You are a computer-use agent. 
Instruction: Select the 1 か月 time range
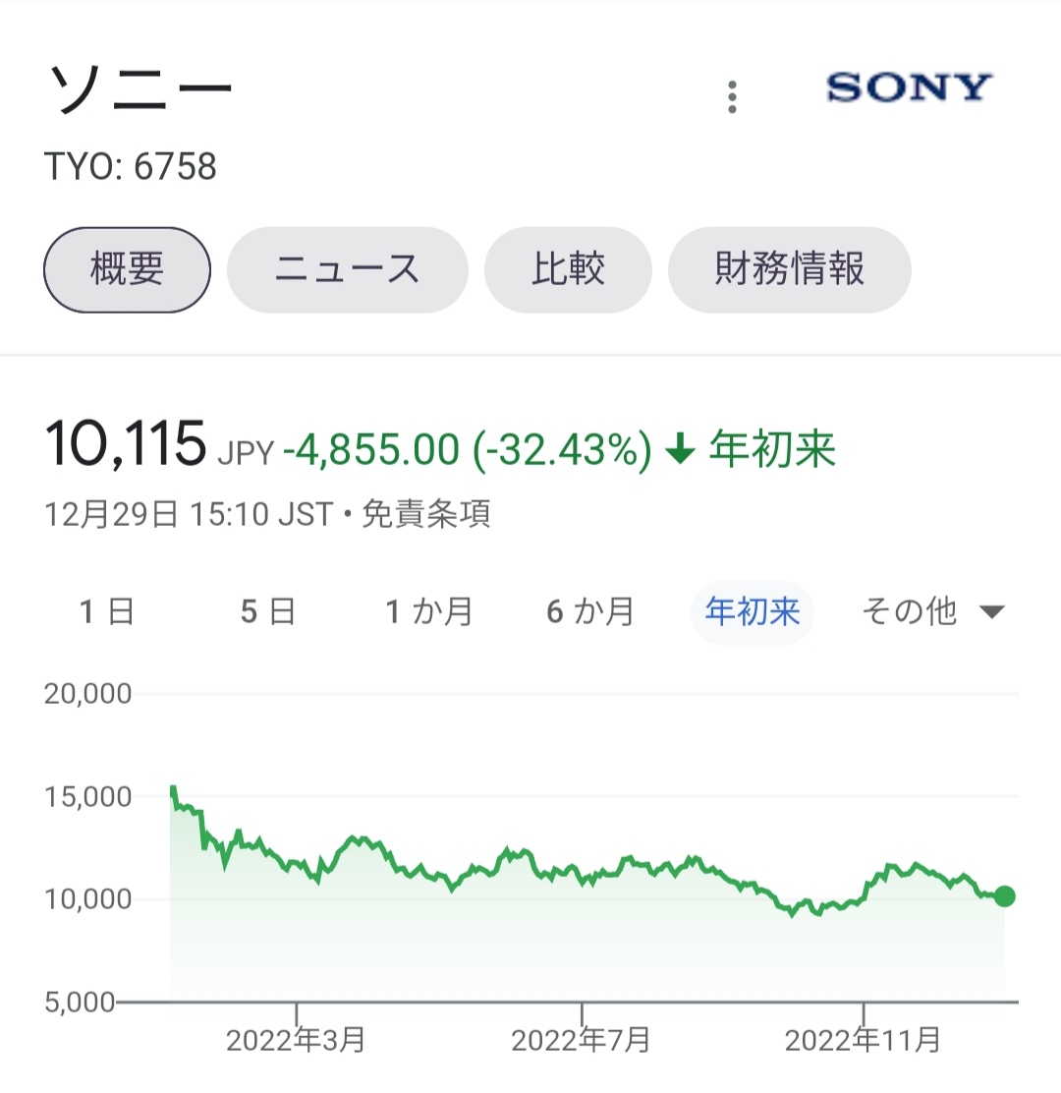click(429, 611)
